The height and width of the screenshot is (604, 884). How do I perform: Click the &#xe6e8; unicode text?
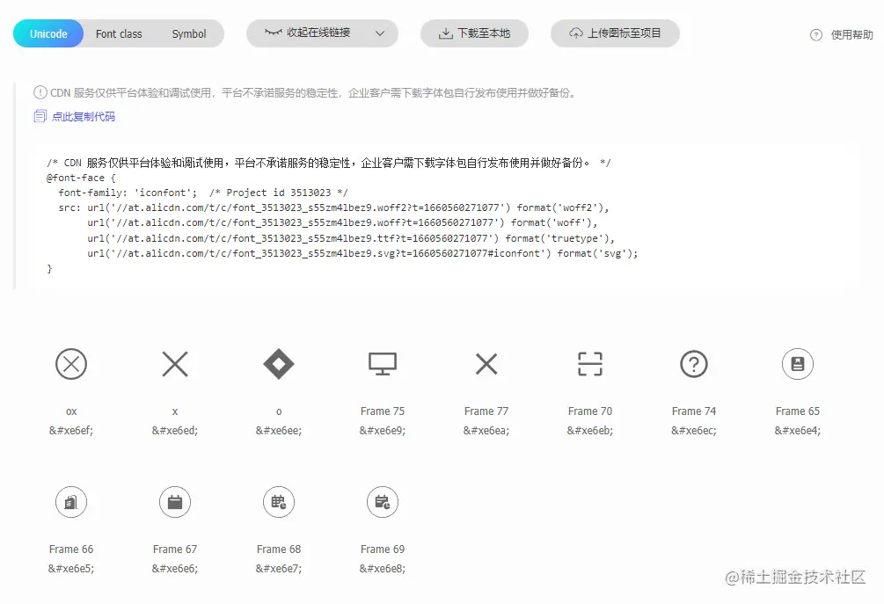coord(383,569)
